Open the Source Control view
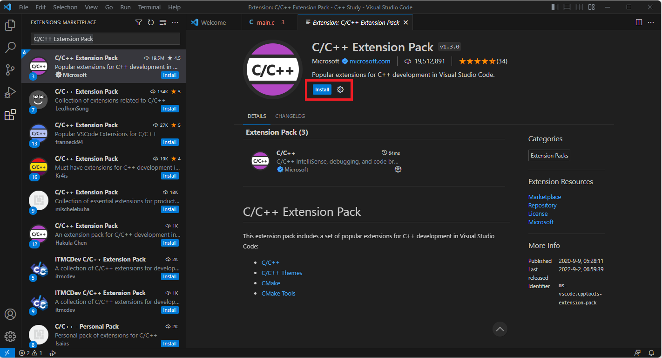This screenshot has height=358, width=662. (10, 70)
